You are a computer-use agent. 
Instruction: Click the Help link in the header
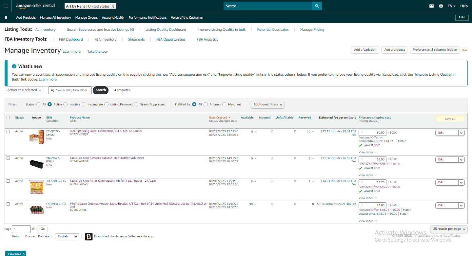coord(464,6)
